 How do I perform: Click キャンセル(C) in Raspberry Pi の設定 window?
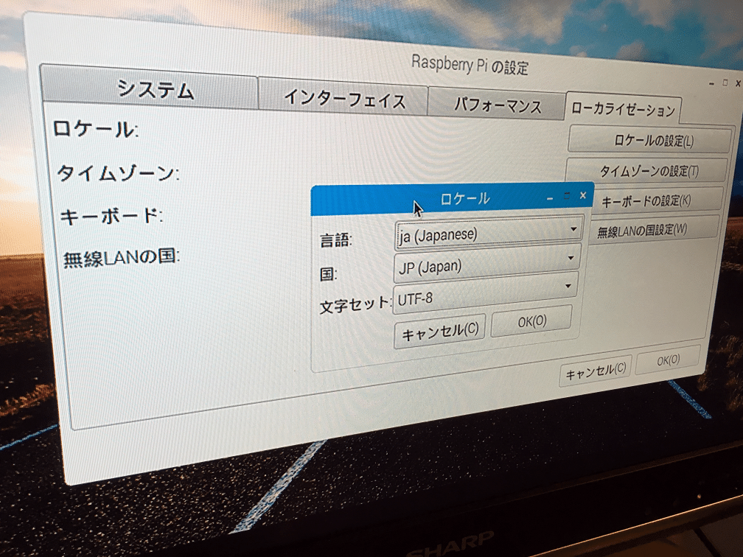click(596, 372)
